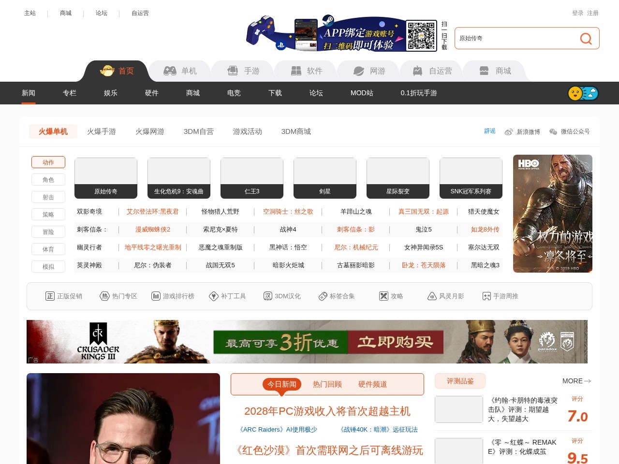619x464 pixels.
Task: Open the 热门专区 hot zone icon
Action: pos(104,296)
